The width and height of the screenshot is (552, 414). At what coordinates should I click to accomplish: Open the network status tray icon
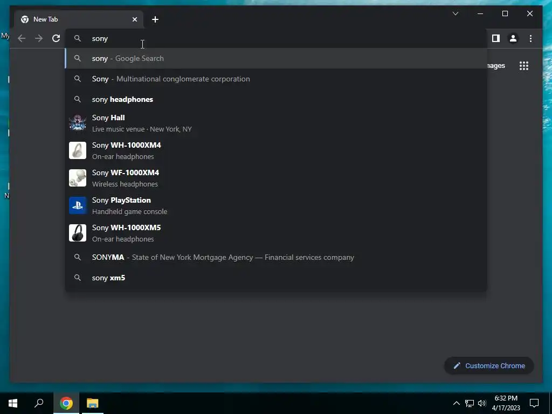coord(470,403)
